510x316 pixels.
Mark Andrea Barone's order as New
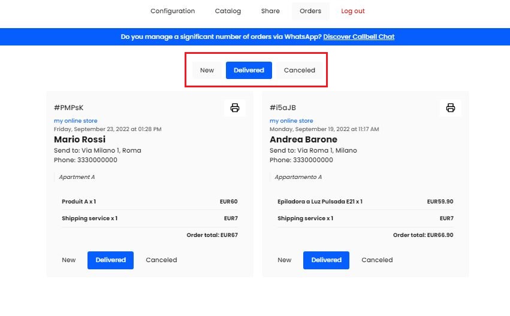coord(285,260)
